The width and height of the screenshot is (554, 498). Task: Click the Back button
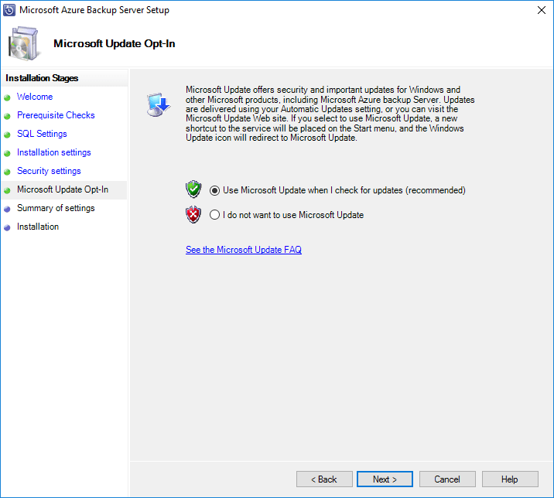[x=324, y=479]
